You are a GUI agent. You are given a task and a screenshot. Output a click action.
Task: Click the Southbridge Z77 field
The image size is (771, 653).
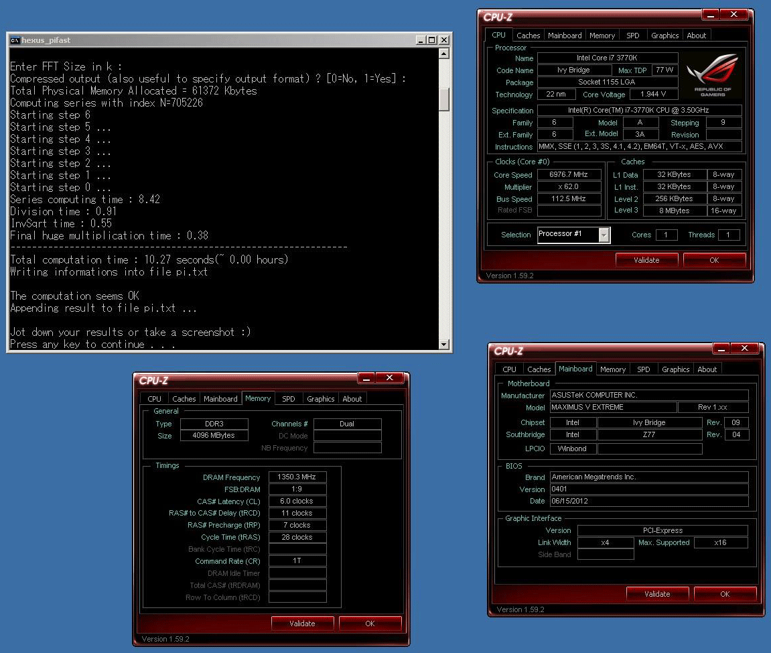(x=650, y=435)
